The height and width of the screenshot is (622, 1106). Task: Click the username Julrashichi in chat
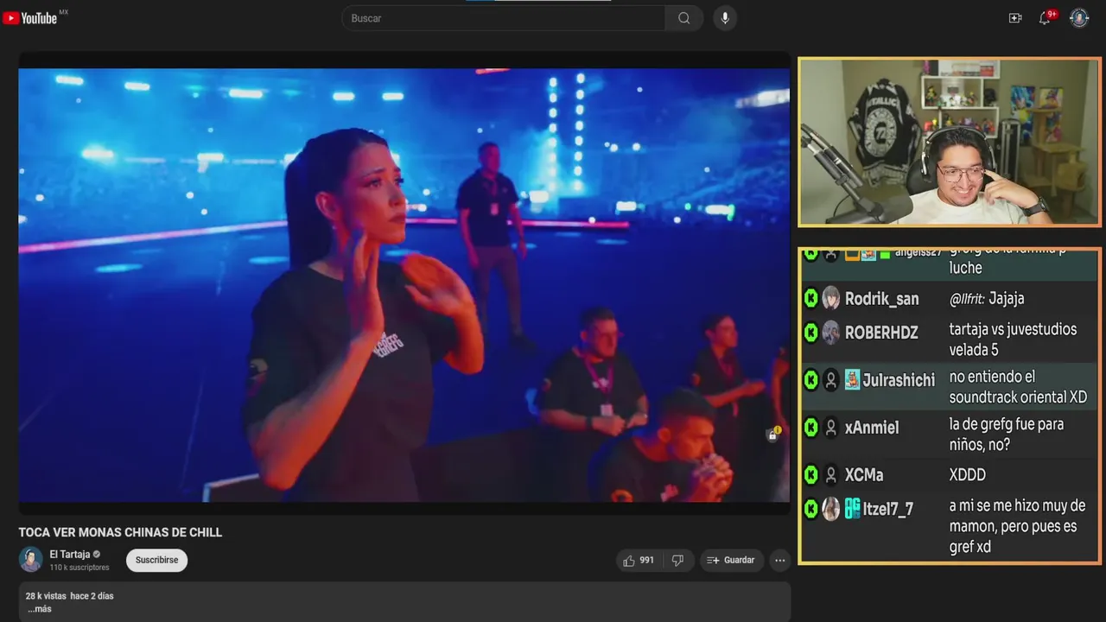point(899,380)
